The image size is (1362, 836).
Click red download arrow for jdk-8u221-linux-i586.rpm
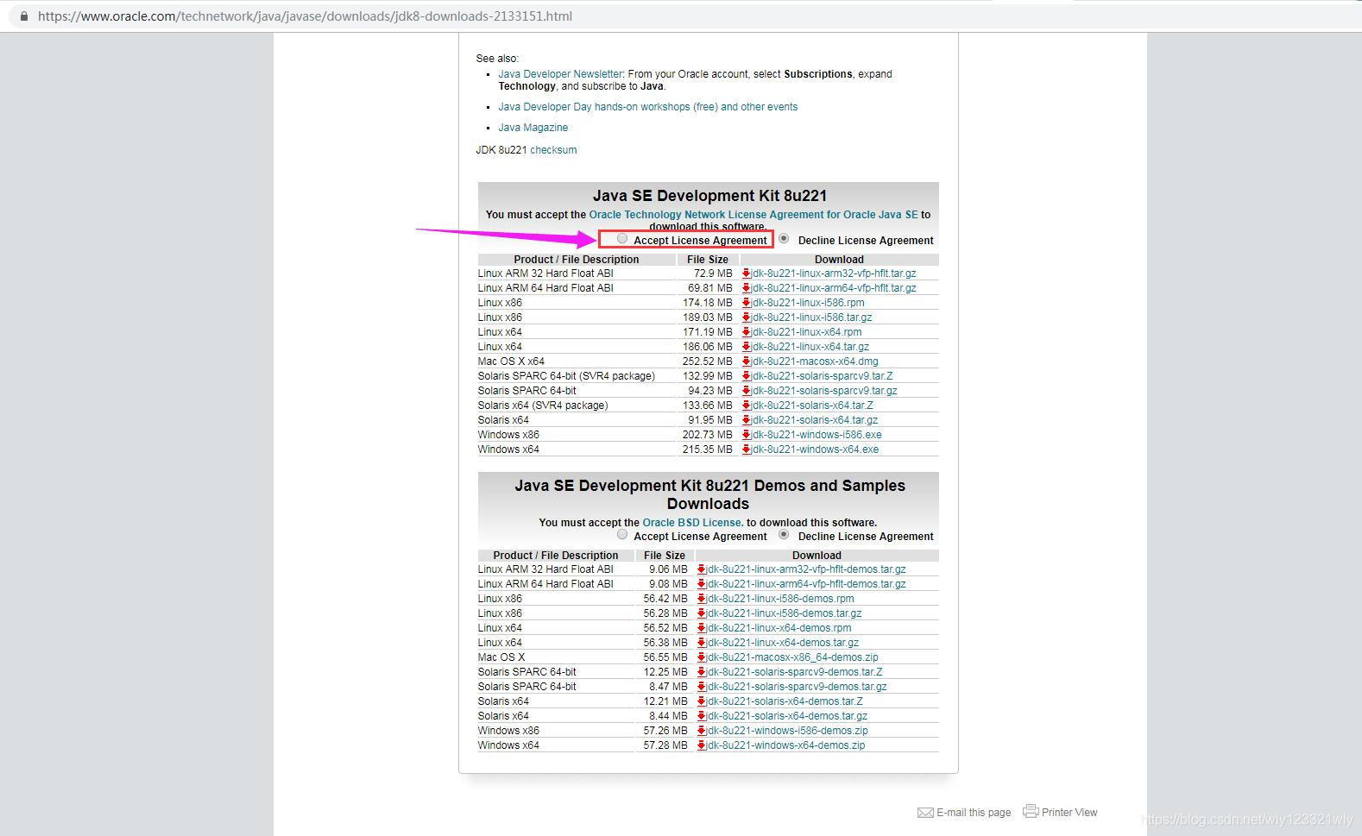coord(747,303)
